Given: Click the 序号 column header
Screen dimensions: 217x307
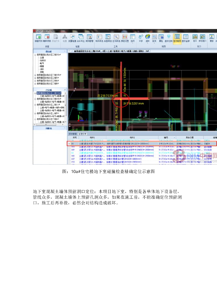Looking at the screenshot, I should click(x=75, y=138).
